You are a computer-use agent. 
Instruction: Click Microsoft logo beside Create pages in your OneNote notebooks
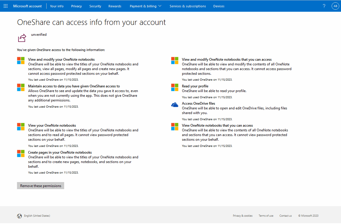tap(21, 154)
